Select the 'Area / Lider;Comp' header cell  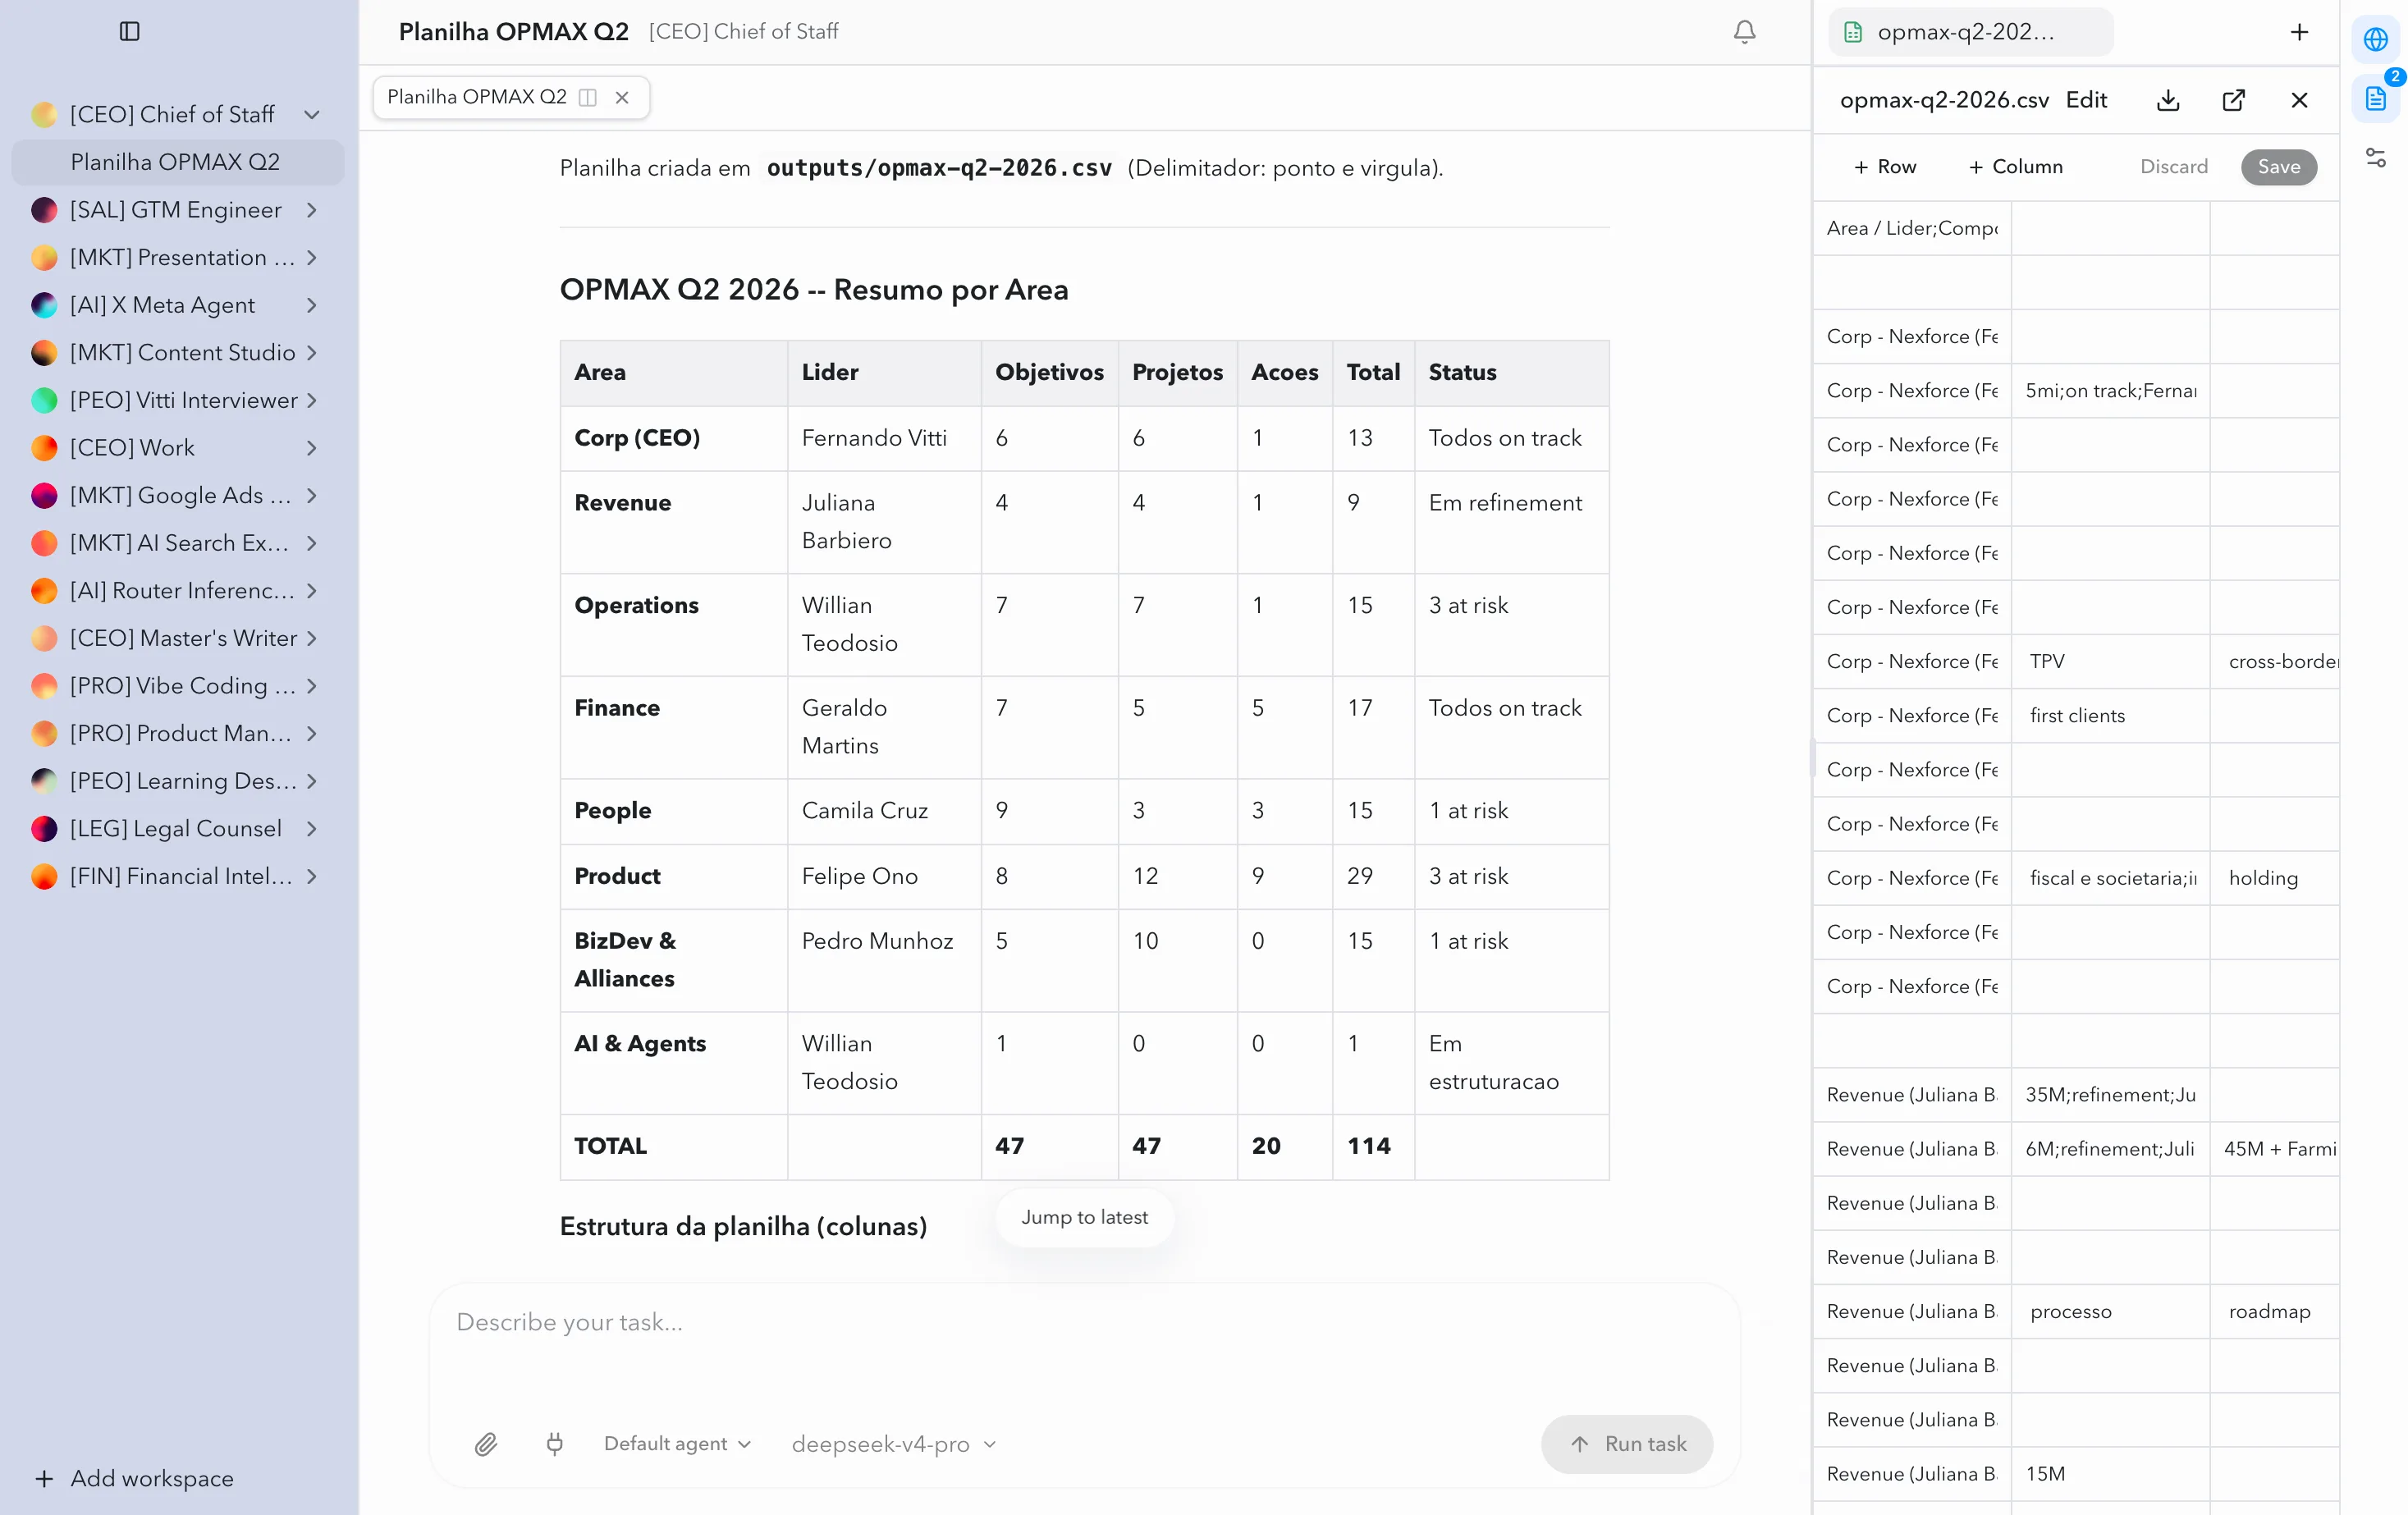click(1912, 228)
